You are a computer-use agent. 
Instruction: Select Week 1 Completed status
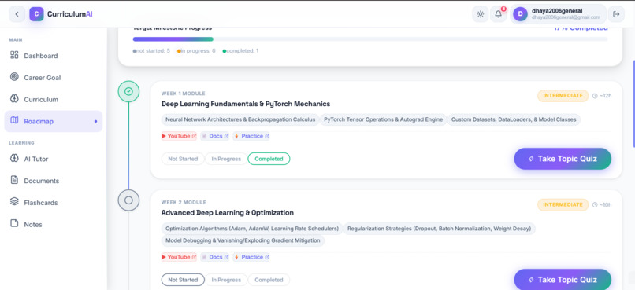coord(269,159)
